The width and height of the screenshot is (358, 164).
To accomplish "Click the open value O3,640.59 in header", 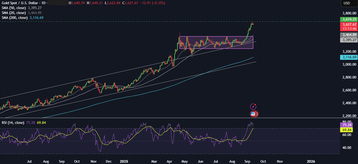I will tap(77, 3).
